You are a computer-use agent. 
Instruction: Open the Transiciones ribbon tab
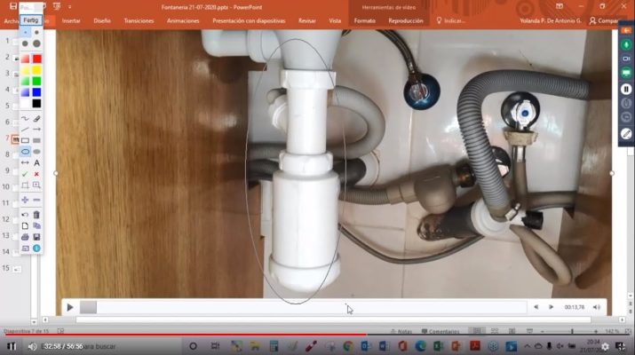pyautogui.click(x=139, y=20)
